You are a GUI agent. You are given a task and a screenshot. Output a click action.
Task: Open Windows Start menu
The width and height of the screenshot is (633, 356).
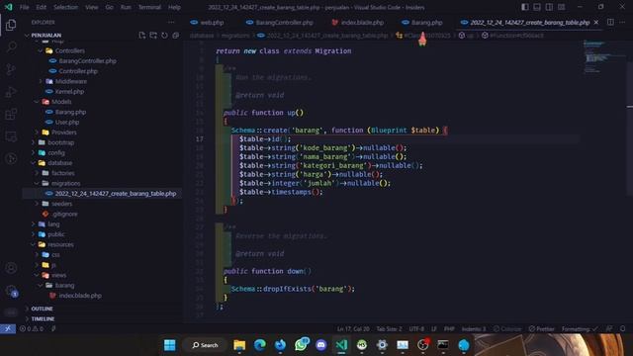click(170, 345)
